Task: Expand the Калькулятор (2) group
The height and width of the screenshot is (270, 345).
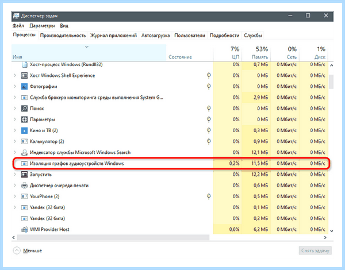Action: pos(15,141)
